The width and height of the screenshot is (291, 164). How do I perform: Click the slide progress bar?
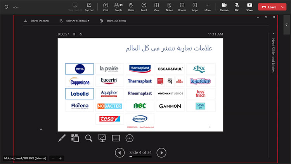pyautogui.click(x=140, y=157)
